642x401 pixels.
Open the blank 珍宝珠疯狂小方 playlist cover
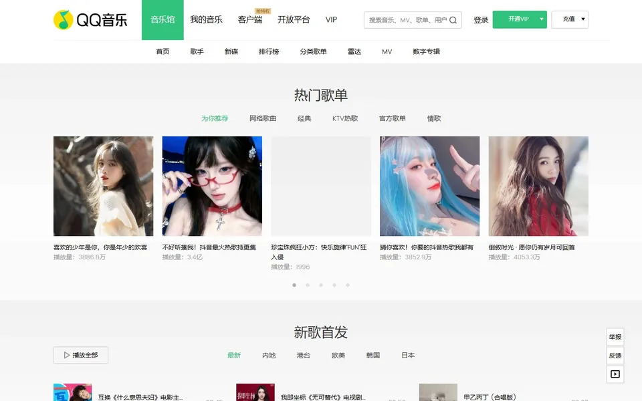(x=321, y=186)
